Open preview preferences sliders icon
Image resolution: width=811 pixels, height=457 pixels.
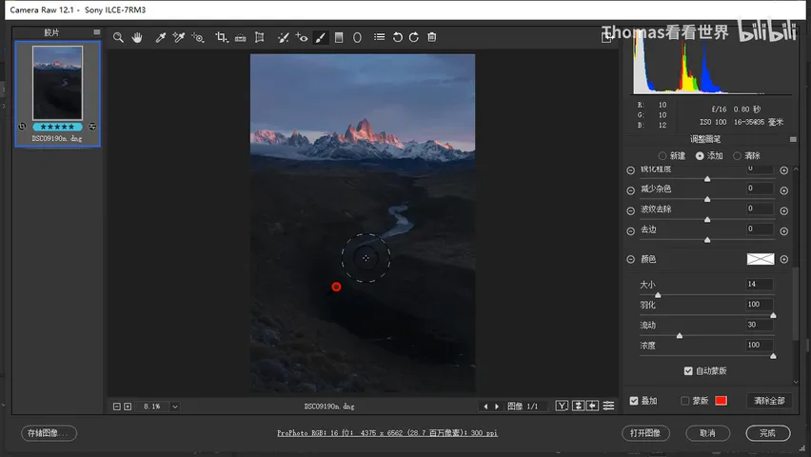[x=609, y=406]
